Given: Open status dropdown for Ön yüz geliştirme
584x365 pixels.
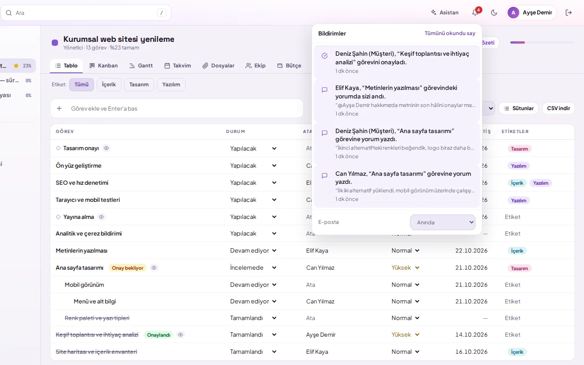Looking at the screenshot, I should tap(253, 165).
